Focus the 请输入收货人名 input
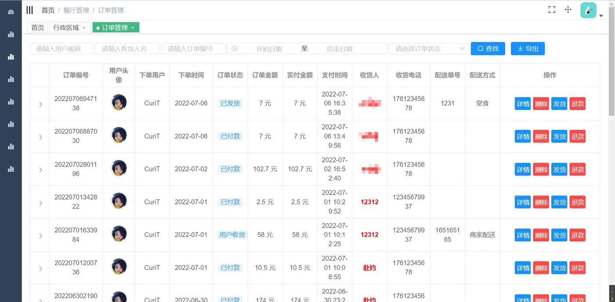Image resolution: width=615 pixels, height=302 pixels. [x=127, y=49]
